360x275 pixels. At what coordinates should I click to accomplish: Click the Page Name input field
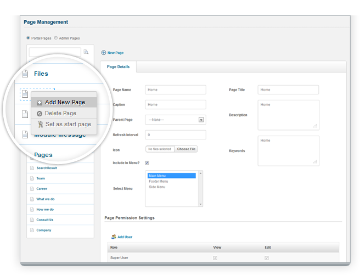coord(176,89)
